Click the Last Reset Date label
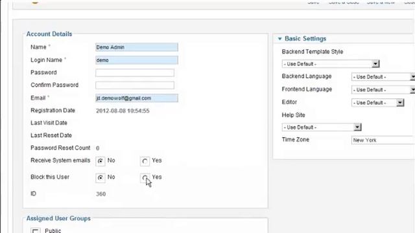 click(51, 135)
